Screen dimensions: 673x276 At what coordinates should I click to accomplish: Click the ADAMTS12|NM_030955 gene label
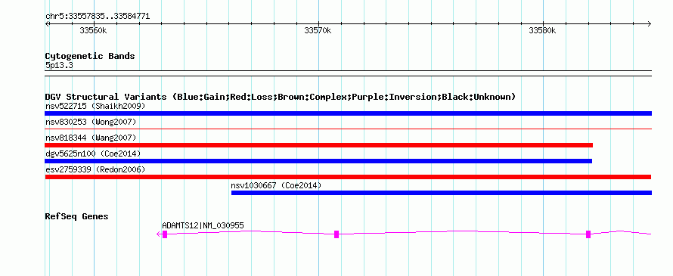pyautogui.click(x=203, y=226)
